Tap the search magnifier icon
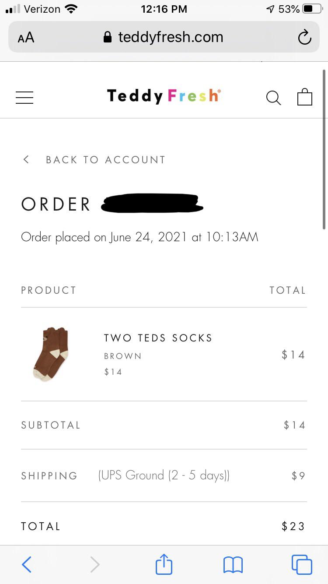Image resolution: width=328 pixels, height=584 pixels. [273, 97]
